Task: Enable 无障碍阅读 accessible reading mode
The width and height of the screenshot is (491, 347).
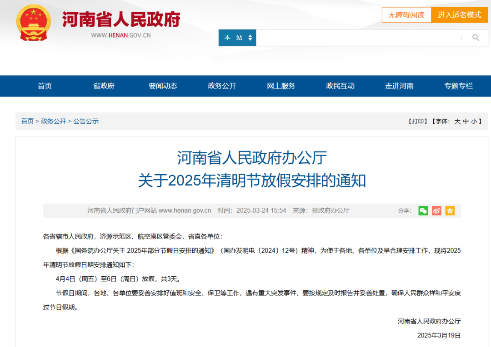Action: 406,15
